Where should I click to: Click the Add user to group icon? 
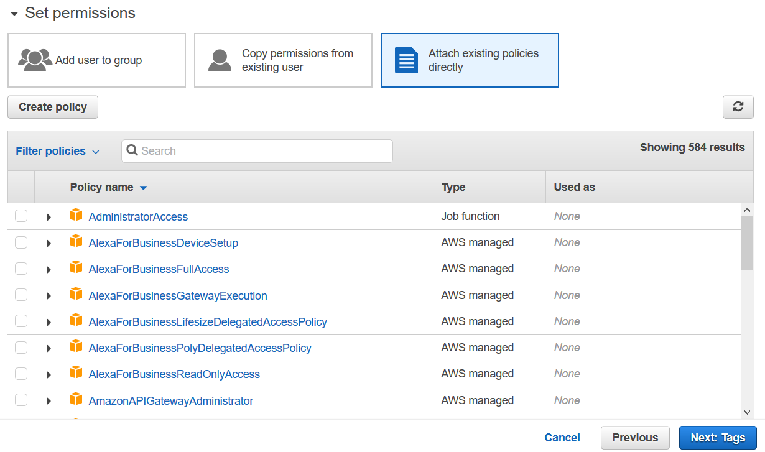pos(35,60)
